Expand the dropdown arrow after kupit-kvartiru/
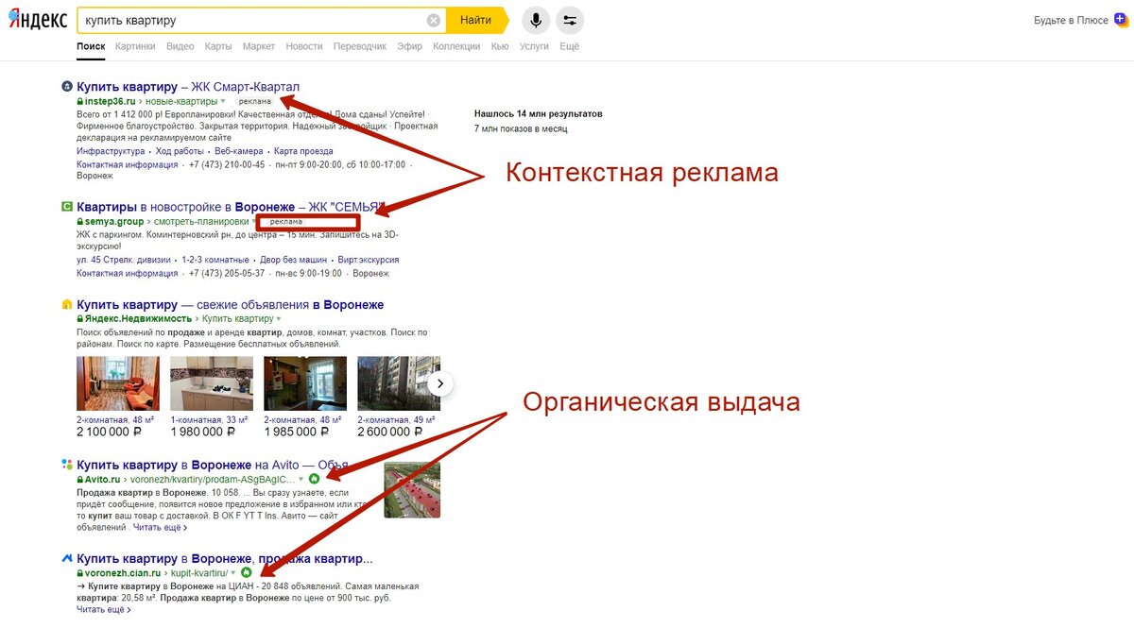 [233, 573]
